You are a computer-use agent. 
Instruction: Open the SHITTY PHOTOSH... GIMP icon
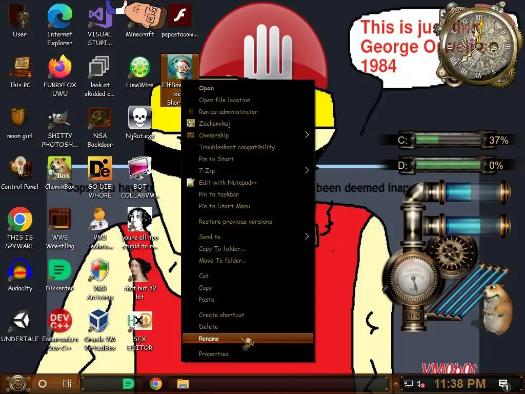(x=59, y=127)
